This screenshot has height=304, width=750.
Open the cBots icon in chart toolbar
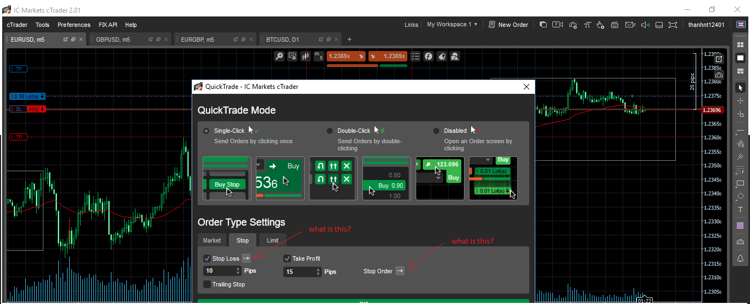(441, 56)
